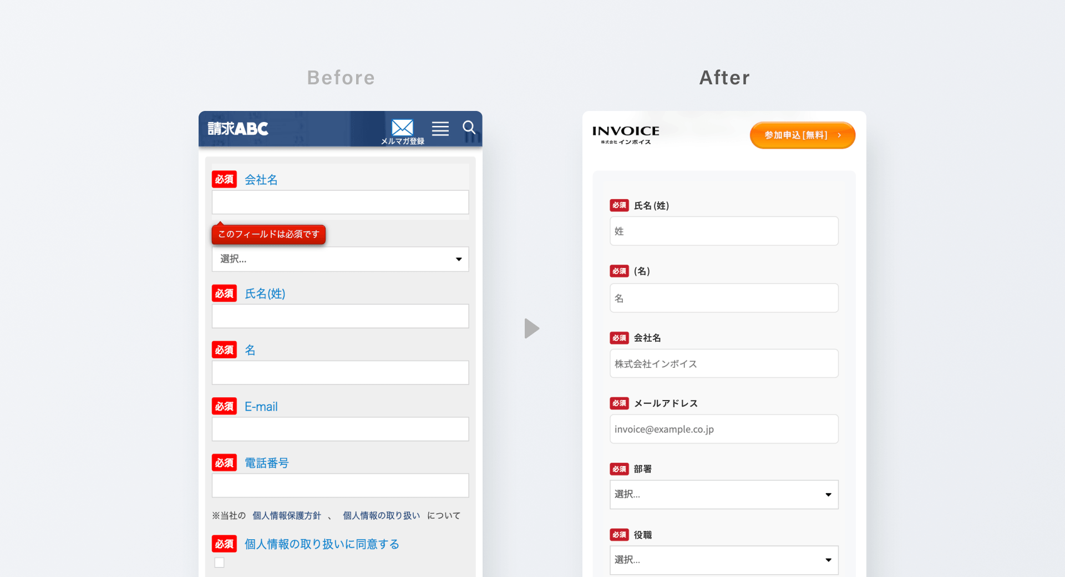Click the 請求ABC logo
Screen dimensions: 1065x577
click(238, 129)
